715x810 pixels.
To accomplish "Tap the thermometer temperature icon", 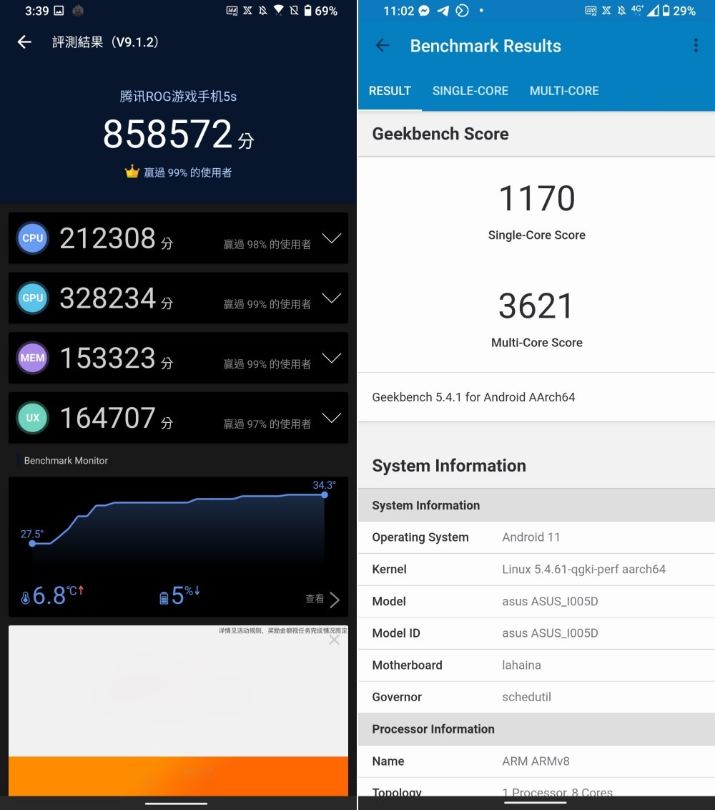I will click(25, 597).
